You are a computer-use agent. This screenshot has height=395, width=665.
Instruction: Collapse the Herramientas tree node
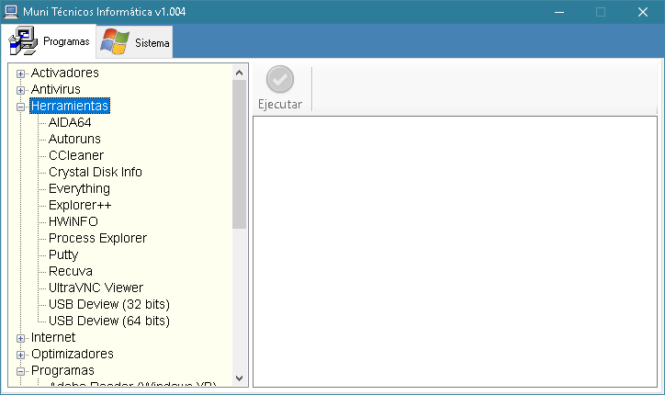(x=20, y=107)
